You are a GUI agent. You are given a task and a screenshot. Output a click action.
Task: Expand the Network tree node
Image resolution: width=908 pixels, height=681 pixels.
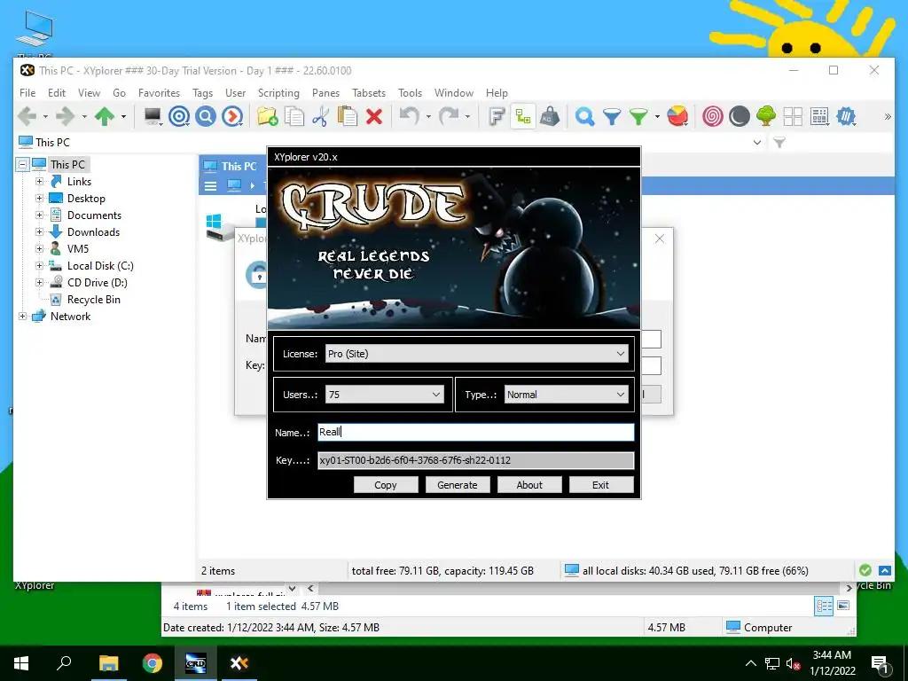22,317
